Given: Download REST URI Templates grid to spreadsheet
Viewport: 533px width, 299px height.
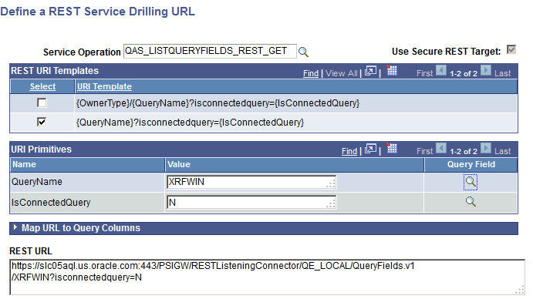Looking at the screenshot, I should [x=392, y=70].
